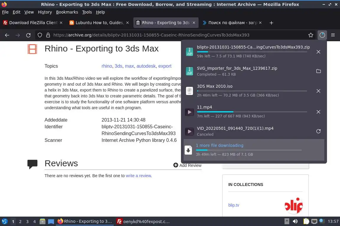Viewport: 340px width, 226px height.
Task: Open the Help menu
Action: [x=100, y=12]
